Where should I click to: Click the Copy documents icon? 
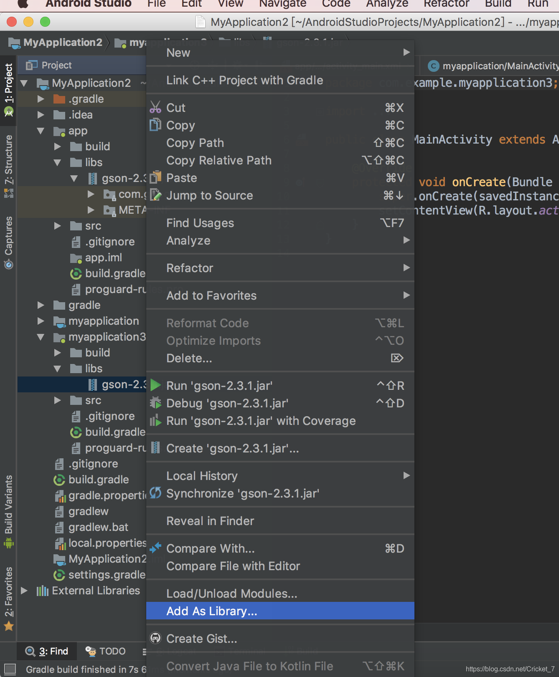[x=155, y=125]
